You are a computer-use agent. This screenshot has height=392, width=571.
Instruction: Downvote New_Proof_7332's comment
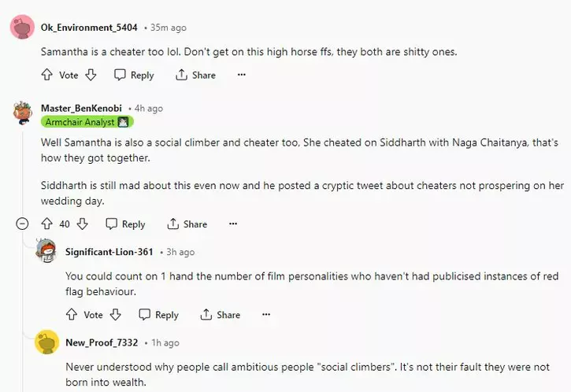pos(115,391)
